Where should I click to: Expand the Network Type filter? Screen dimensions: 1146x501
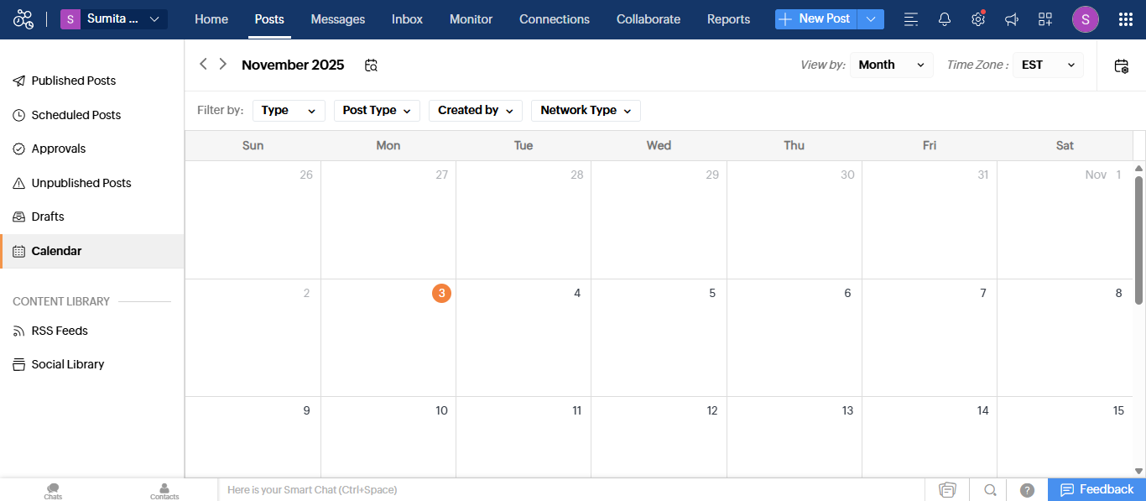[x=586, y=110]
